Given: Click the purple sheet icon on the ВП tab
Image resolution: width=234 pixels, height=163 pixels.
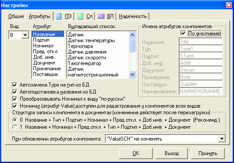Looking at the screenshot, I should coord(101,16).
